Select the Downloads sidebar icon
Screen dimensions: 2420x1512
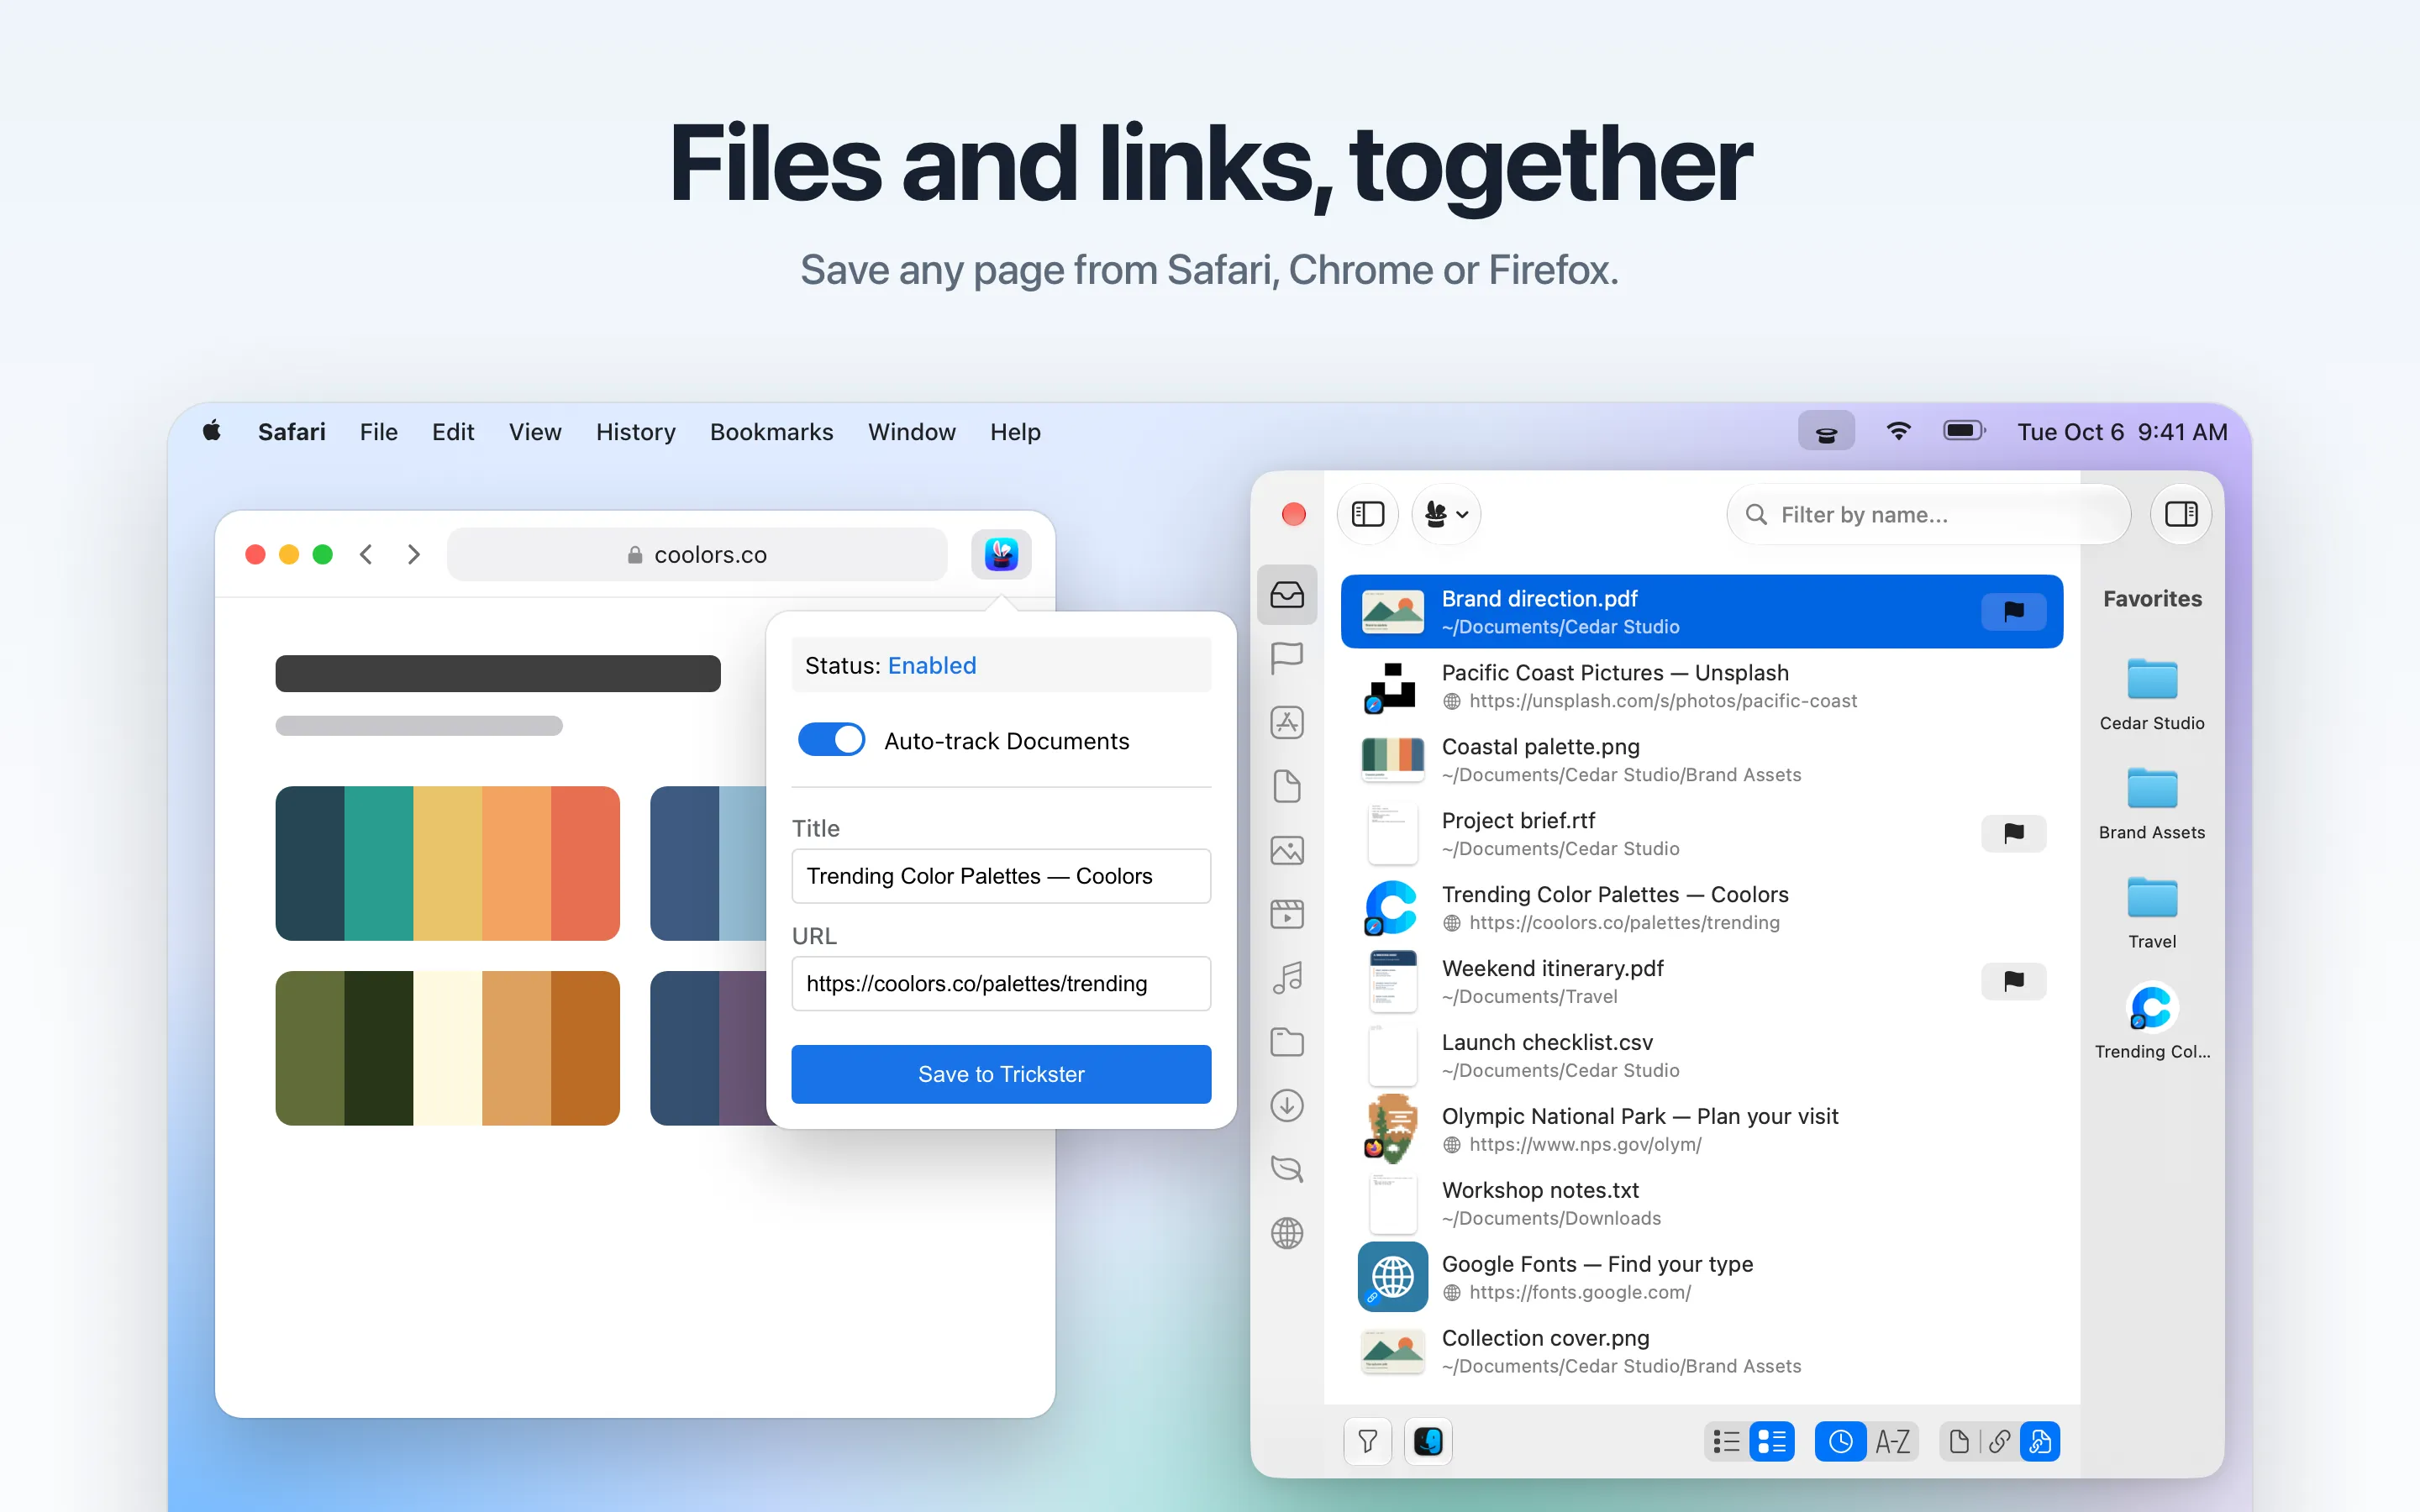(1287, 1106)
